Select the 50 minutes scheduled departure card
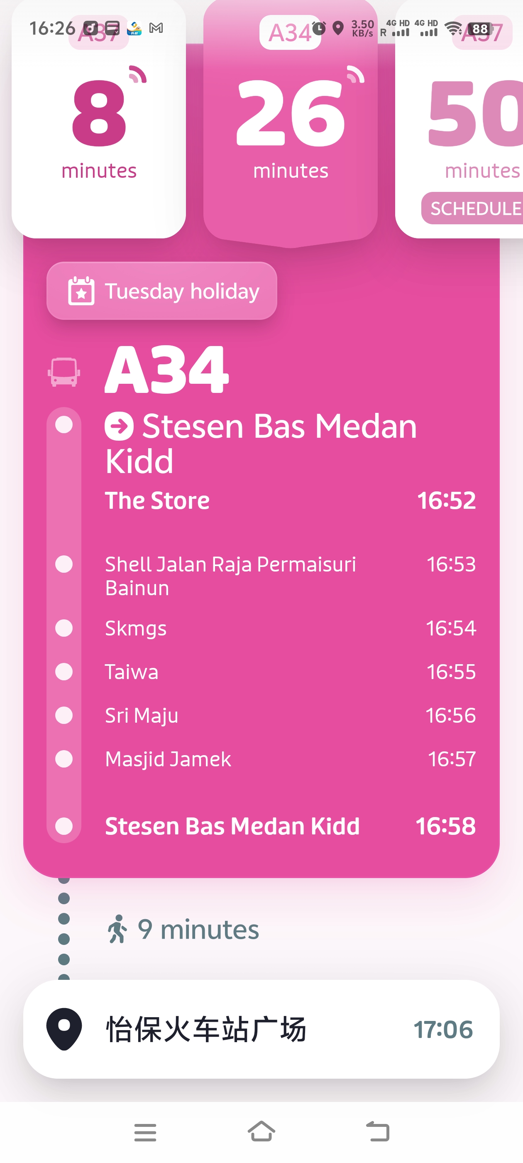Screen dimensions: 523x1163 coord(459,119)
